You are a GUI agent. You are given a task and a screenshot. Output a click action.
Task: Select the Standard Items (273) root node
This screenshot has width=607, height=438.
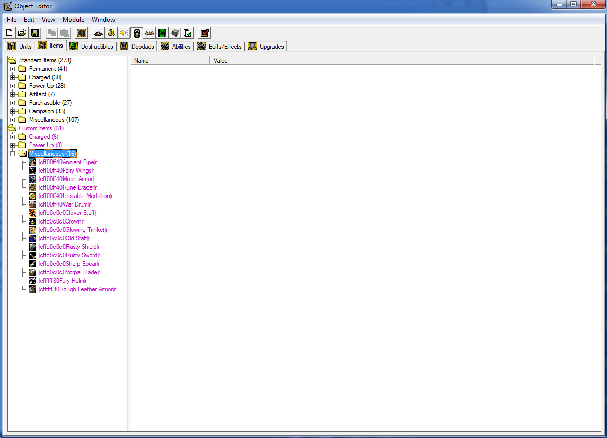45,60
